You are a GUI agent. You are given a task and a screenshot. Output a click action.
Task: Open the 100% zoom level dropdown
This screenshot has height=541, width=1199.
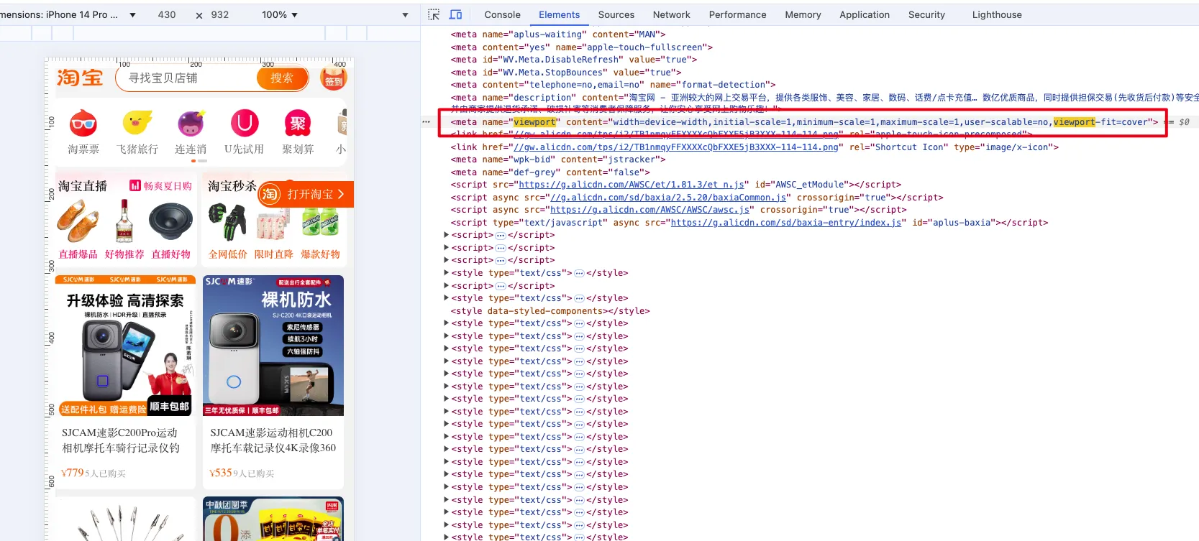click(x=280, y=14)
